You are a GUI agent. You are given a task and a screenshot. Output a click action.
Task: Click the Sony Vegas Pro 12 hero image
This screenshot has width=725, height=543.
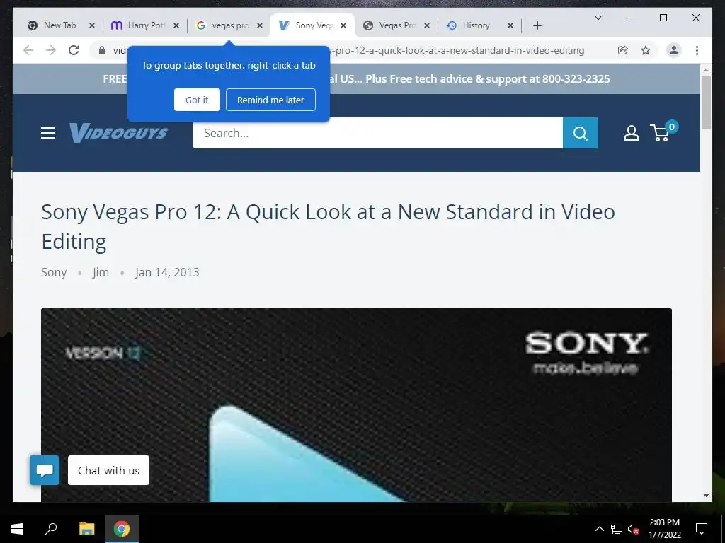pos(356,405)
